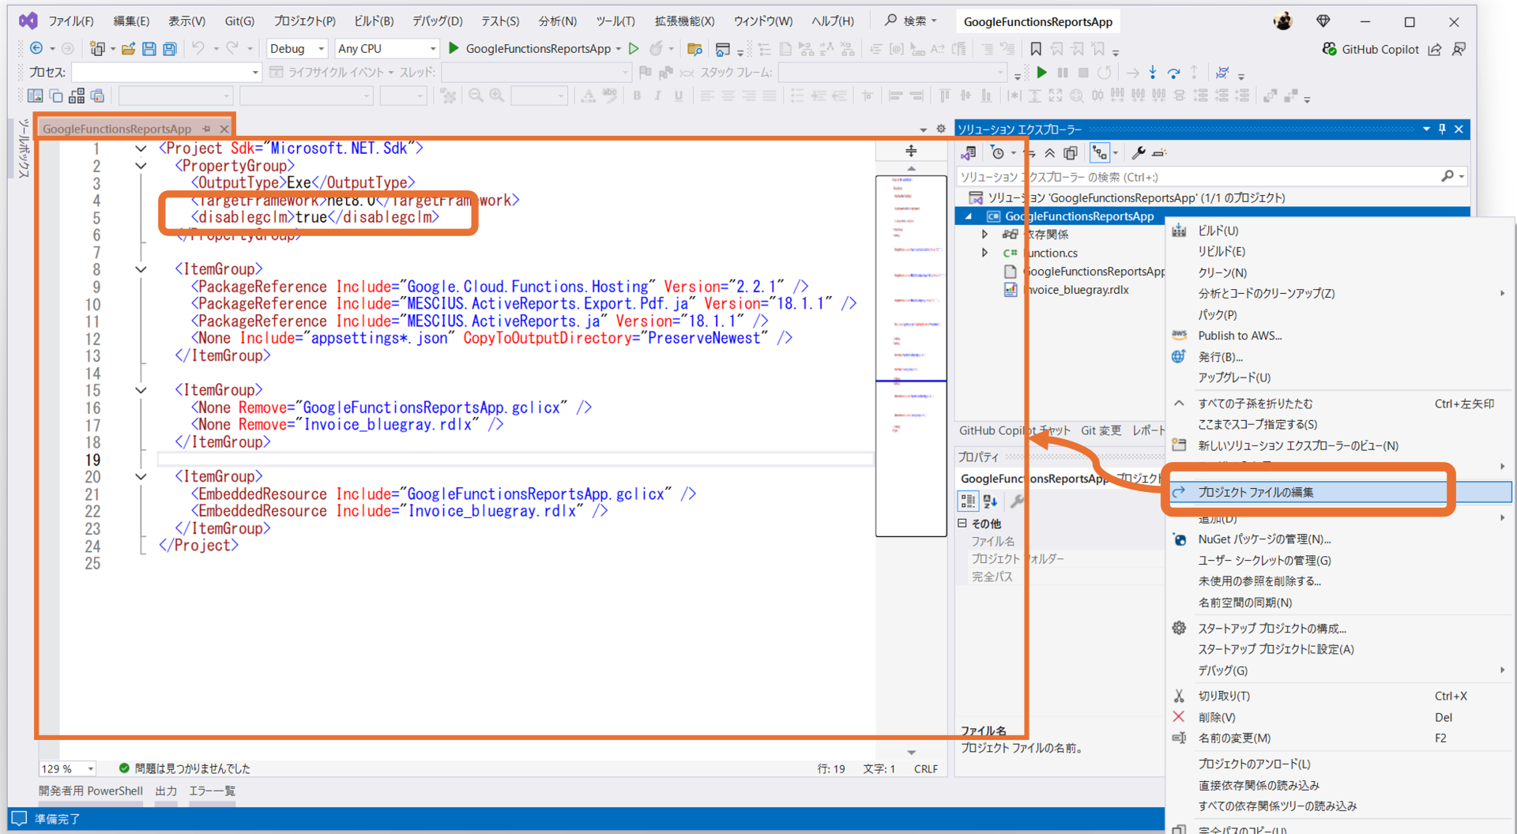Click the open file folder icon

(128, 49)
